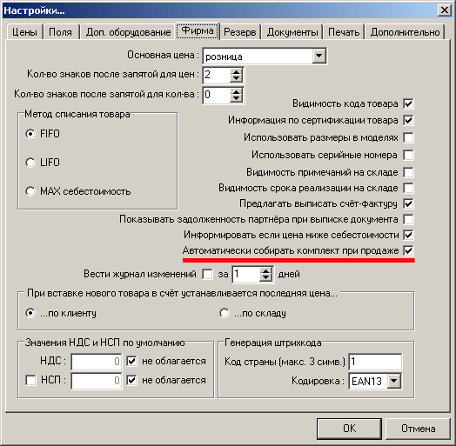Open the Документы tab
The image size is (456, 446).
tap(292, 32)
